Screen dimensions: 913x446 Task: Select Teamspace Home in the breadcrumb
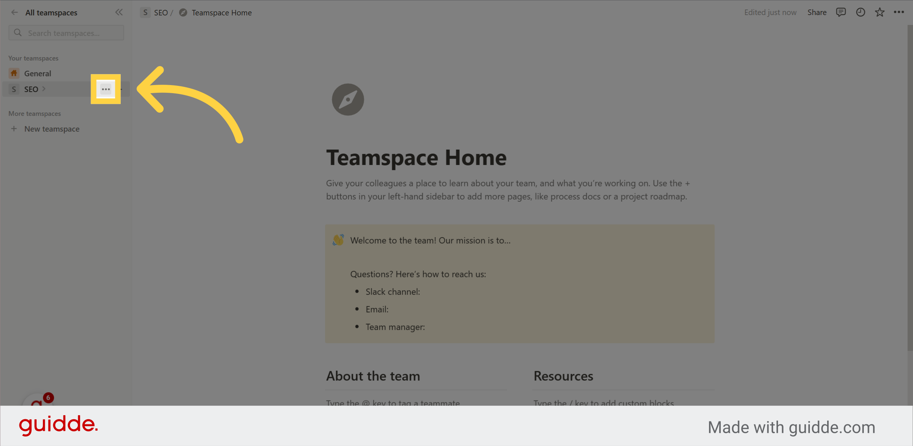(x=221, y=12)
